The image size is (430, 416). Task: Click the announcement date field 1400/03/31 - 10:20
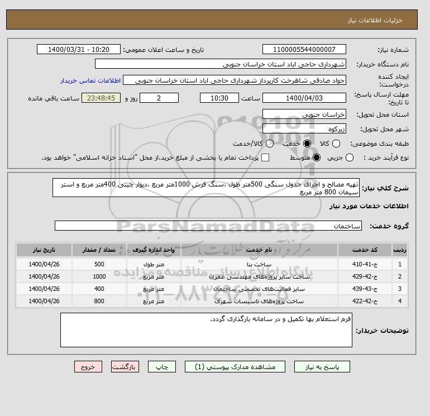(79, 49)
